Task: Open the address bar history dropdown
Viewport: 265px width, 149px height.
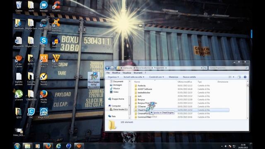Action: point(202,68)
